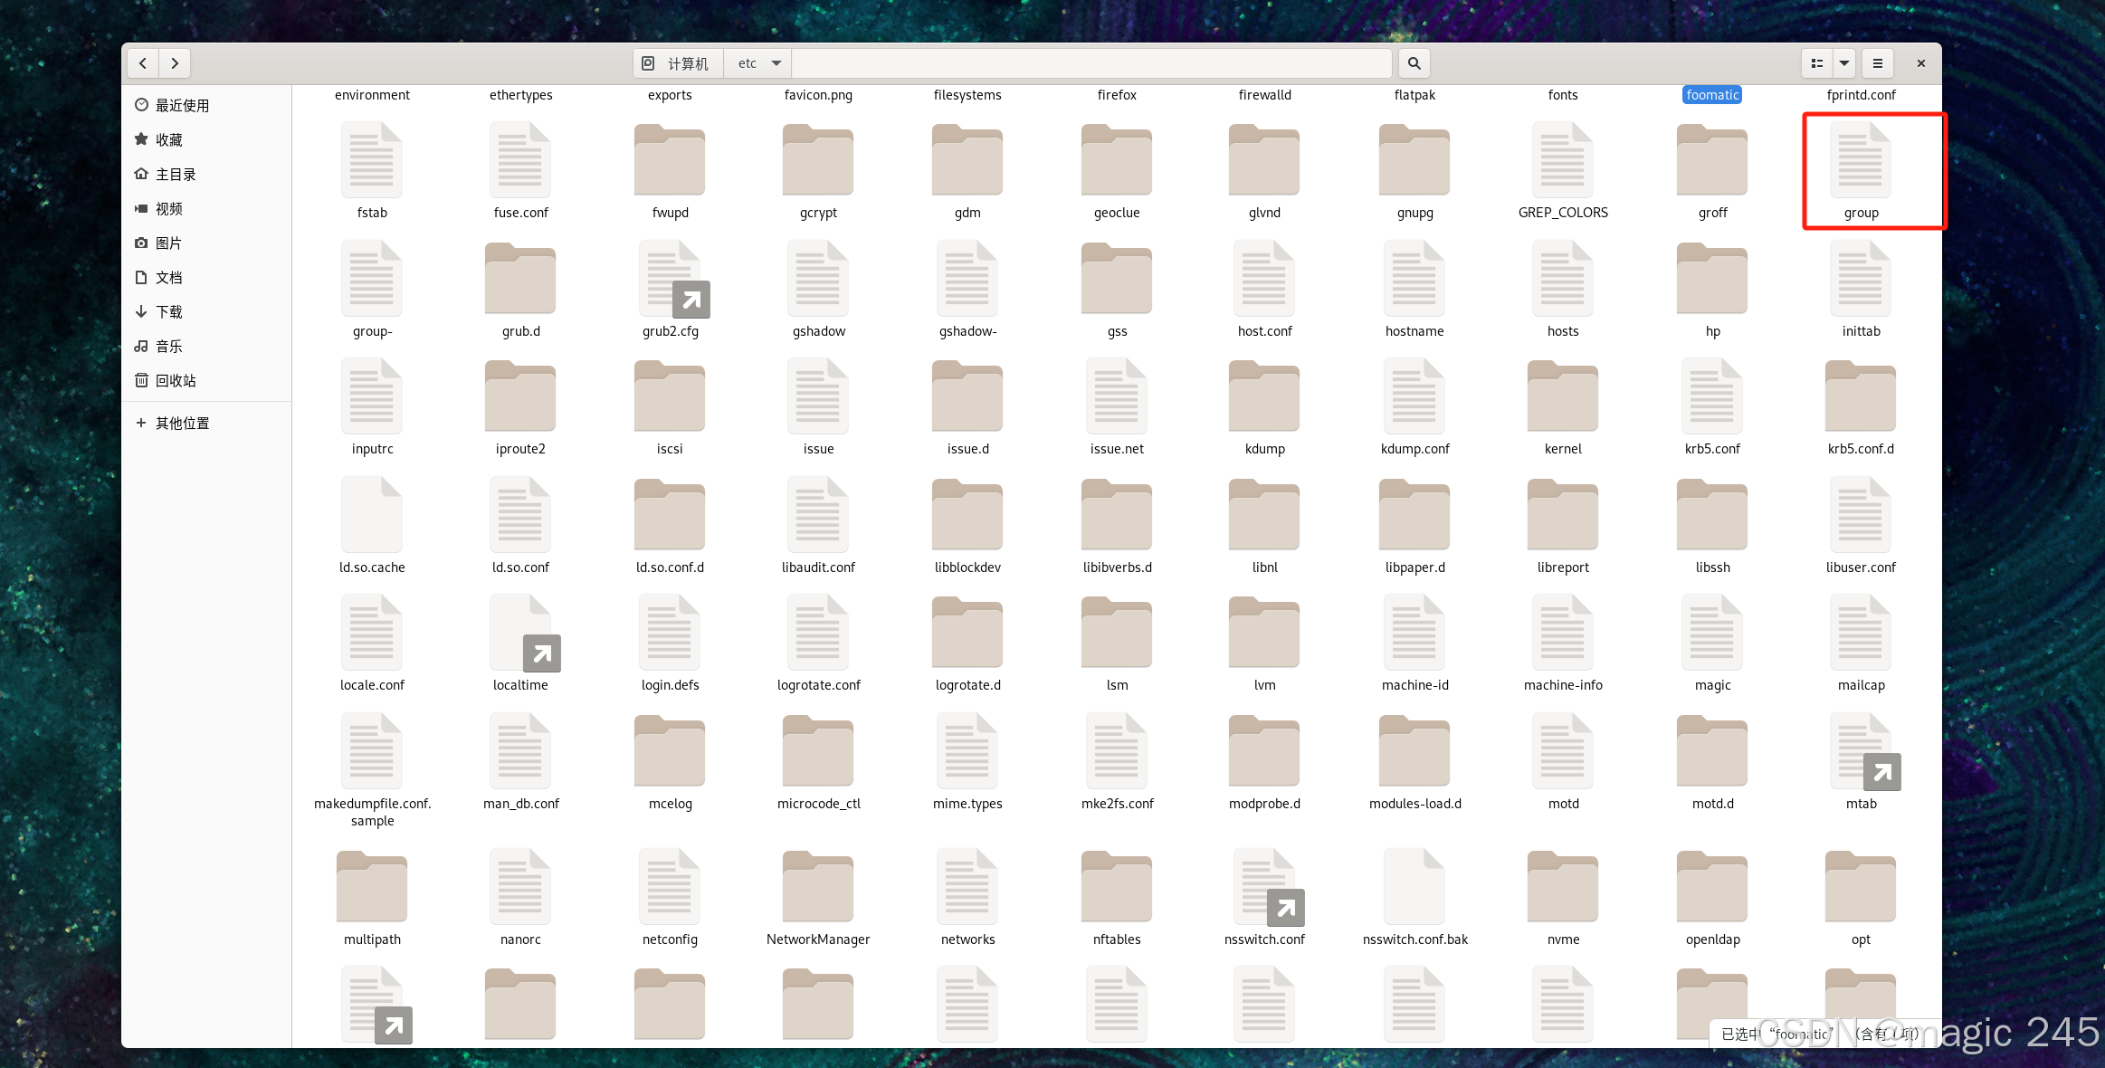The image size is (2105, 1068).
Task: Go to 主目录 home folder
Action: 176,175
